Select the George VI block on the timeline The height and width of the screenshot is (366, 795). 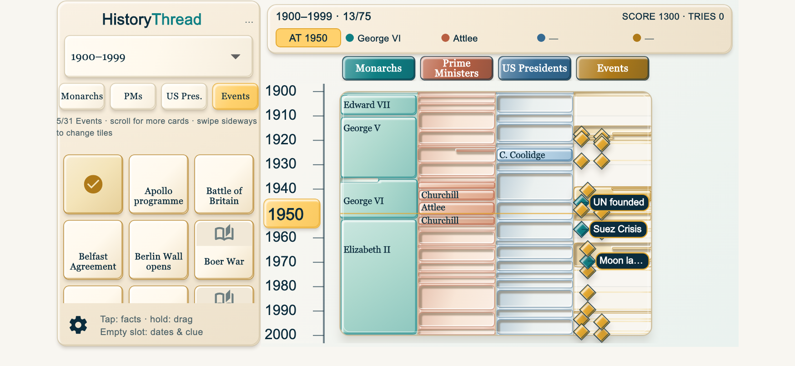click(x=379, y=199)
